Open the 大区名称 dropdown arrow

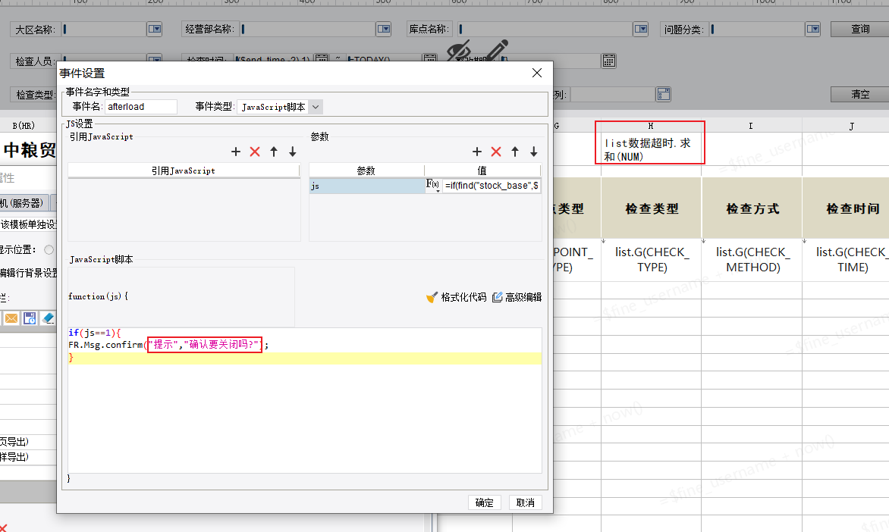(154, 29)
